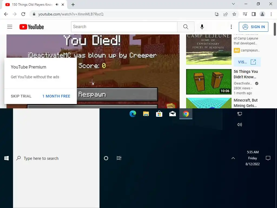277x208 pixels.
Task: Open the Chrome profile avatar
Action: (x=262, y=14)
